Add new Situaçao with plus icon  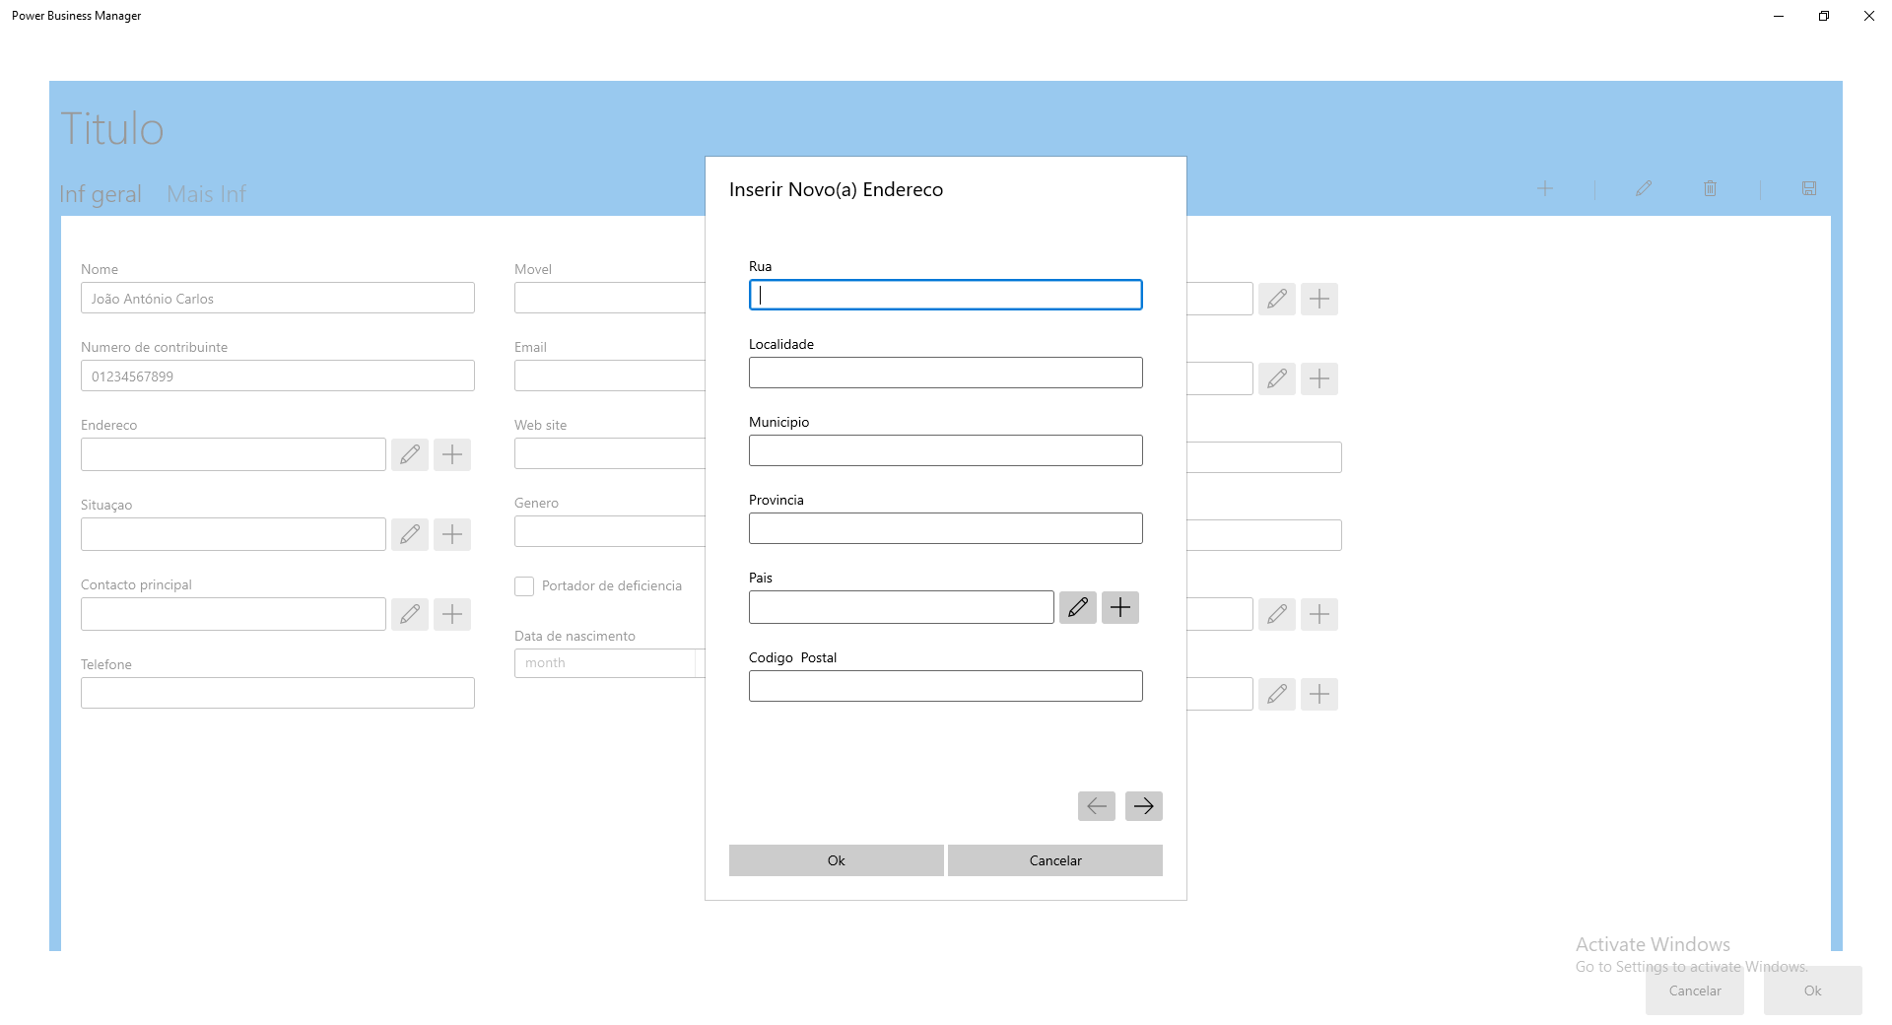(x=452, y=534)
